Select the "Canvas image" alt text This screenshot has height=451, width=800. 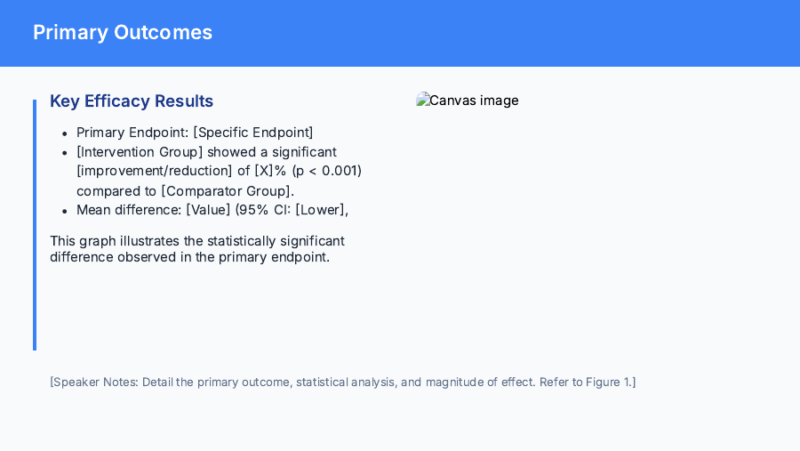pos(474,101)
